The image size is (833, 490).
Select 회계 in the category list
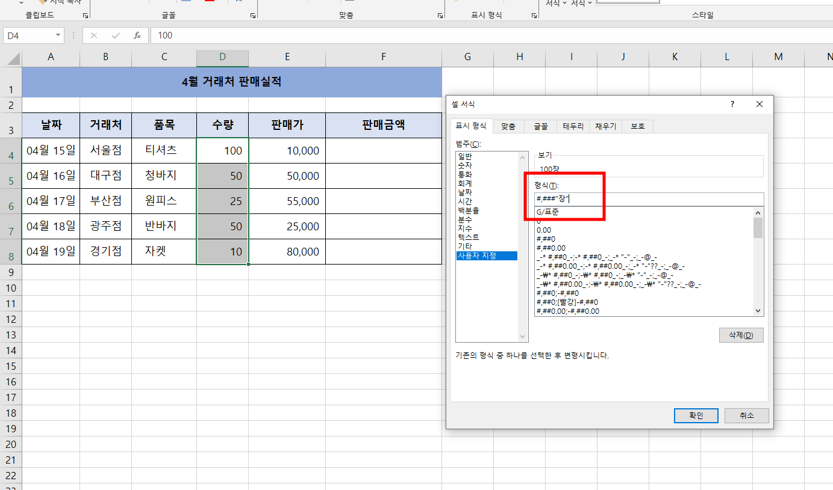(x=487, y=183)
